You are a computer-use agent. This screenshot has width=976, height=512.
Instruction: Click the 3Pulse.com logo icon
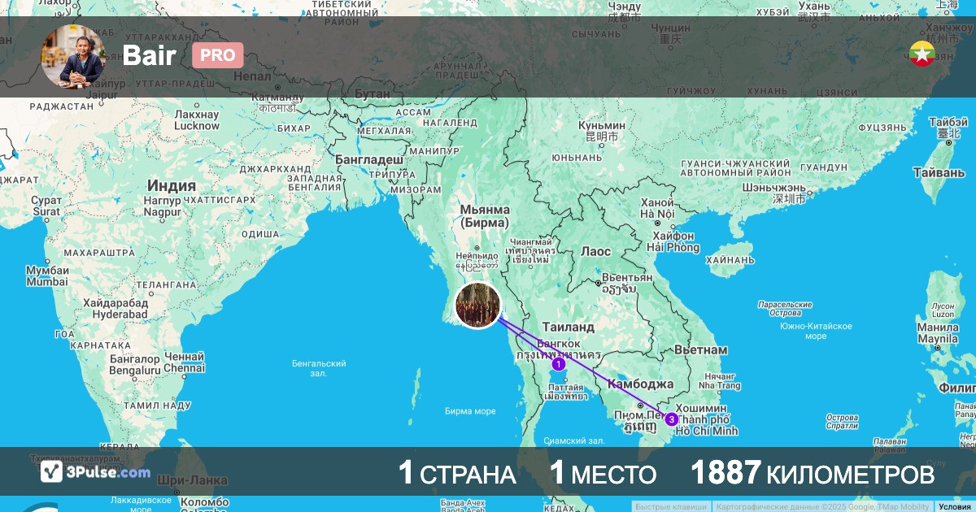(51, 471)
